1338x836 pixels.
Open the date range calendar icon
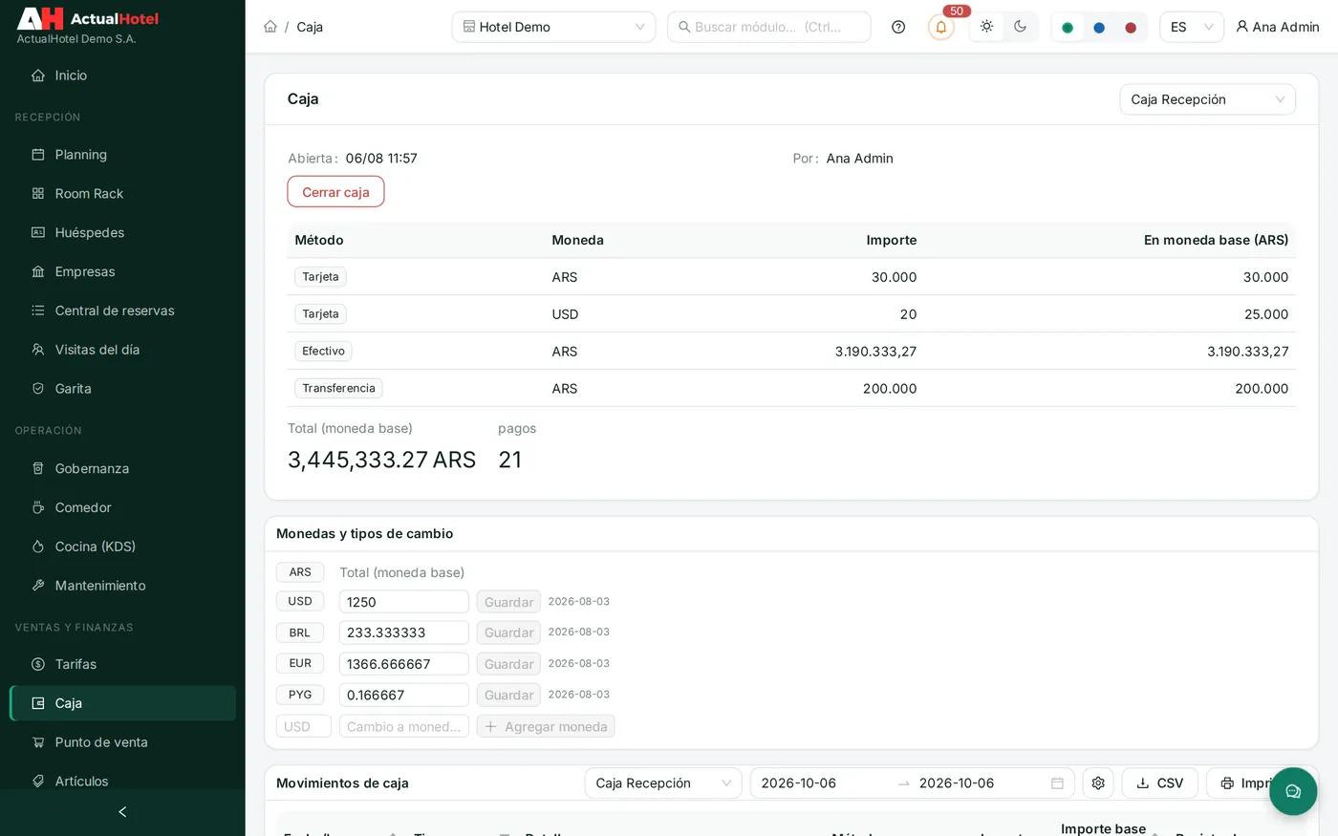[x=1057, y=783]
